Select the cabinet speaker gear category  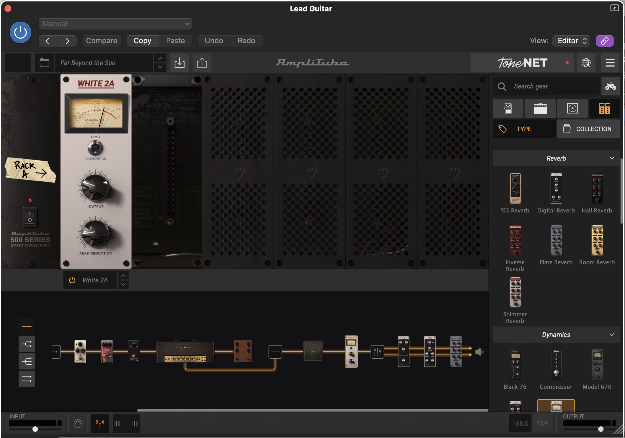coord(572,109)
